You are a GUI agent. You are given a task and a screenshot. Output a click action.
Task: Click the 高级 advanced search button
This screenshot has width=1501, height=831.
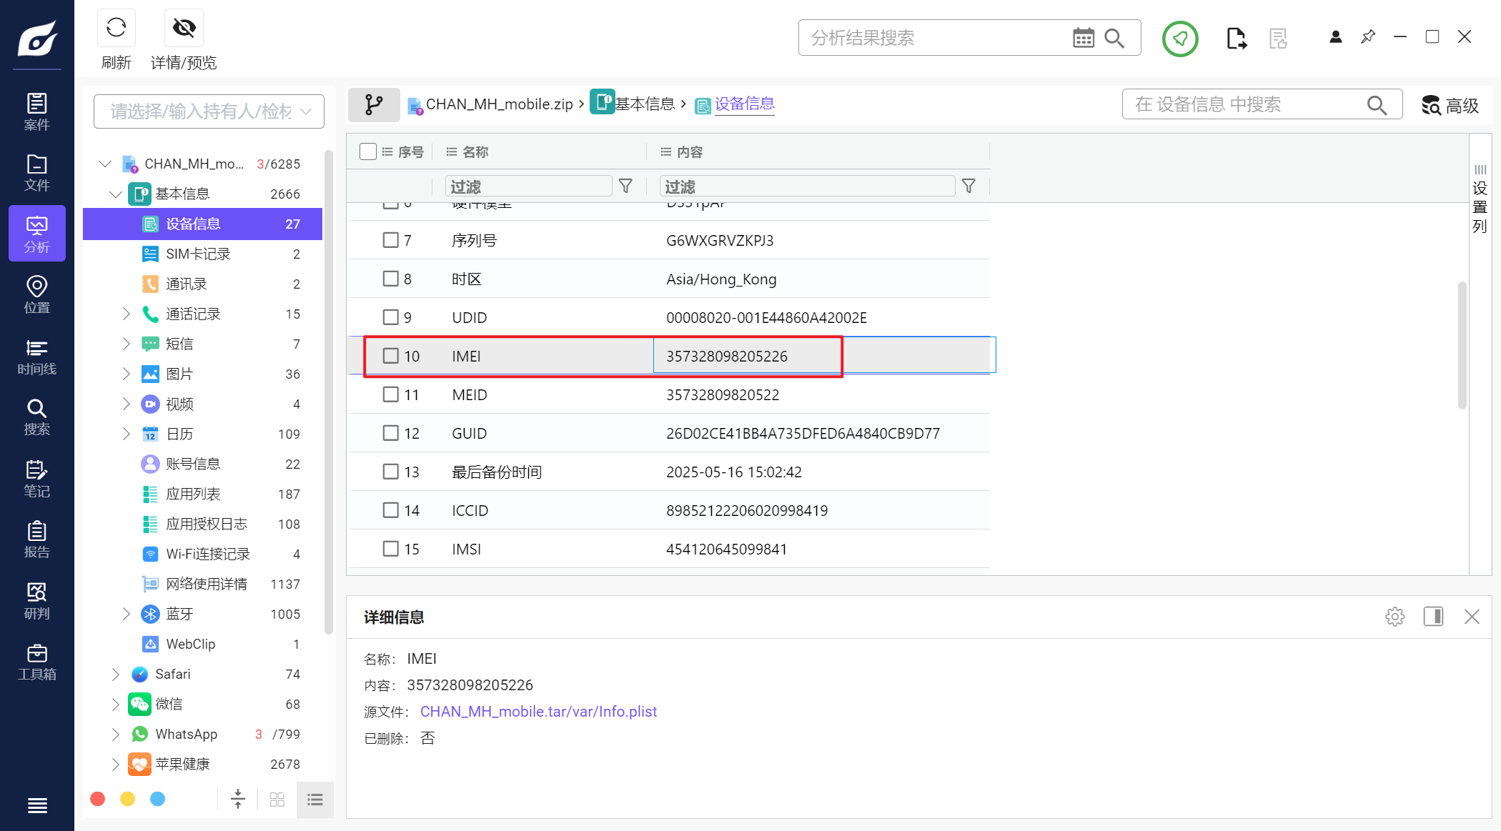[x=1450, y=106]
